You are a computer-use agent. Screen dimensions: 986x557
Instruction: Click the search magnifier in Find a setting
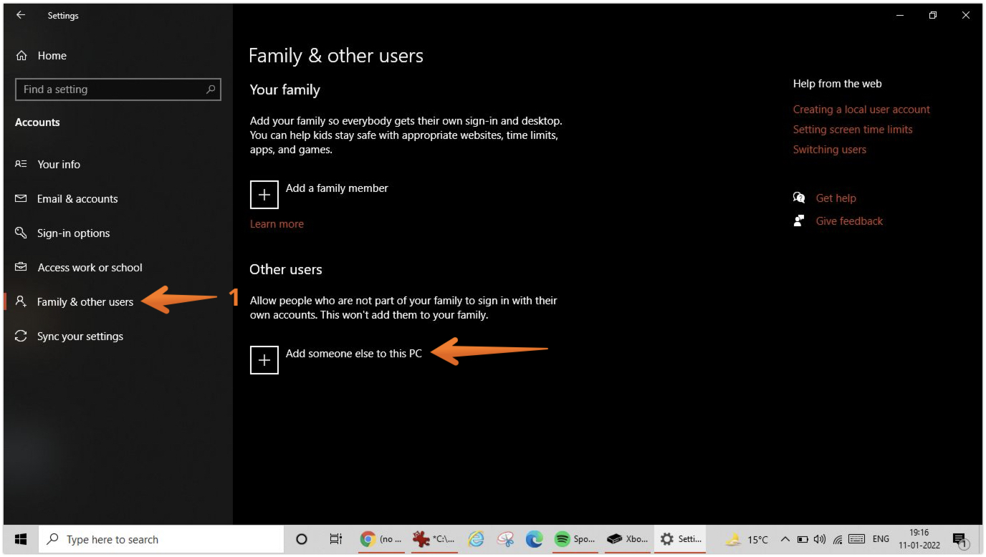point(211,89)
